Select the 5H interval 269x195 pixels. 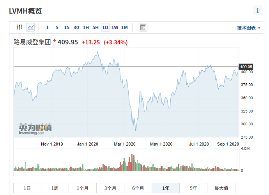[96, 28]
